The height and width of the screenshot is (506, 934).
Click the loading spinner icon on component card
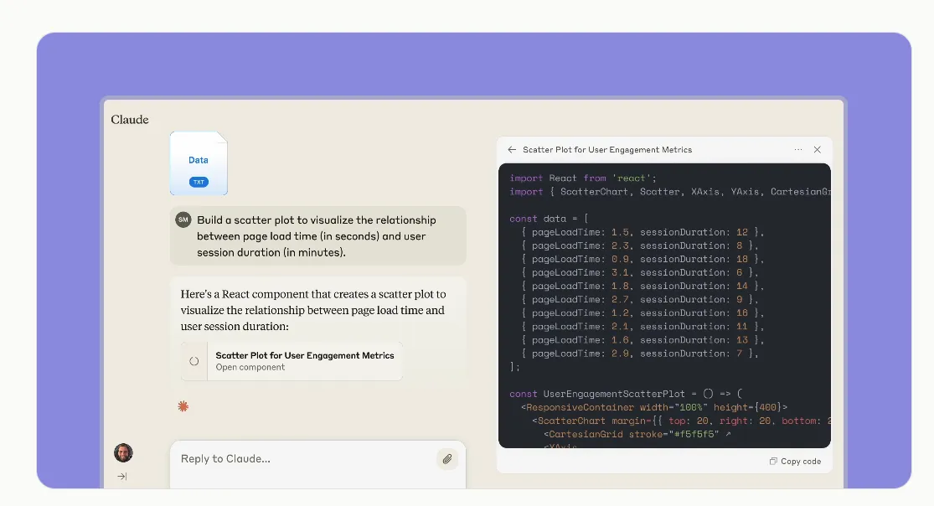click(194, 361)
